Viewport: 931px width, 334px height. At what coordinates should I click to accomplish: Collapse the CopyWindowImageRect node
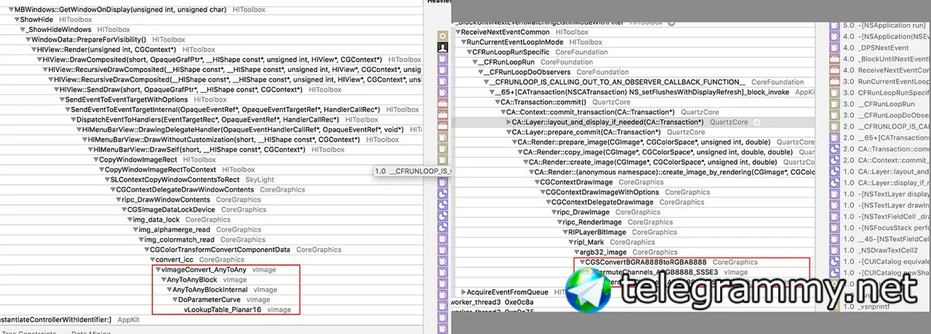tap(95, 159)
